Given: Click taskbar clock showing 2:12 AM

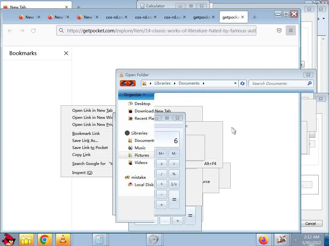Looking at the screenshot, I should pyautogui.click(x=312, y=240).
